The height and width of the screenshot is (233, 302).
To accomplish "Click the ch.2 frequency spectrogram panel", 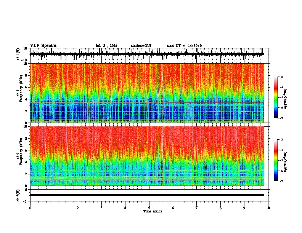I will tap(147, 156).
